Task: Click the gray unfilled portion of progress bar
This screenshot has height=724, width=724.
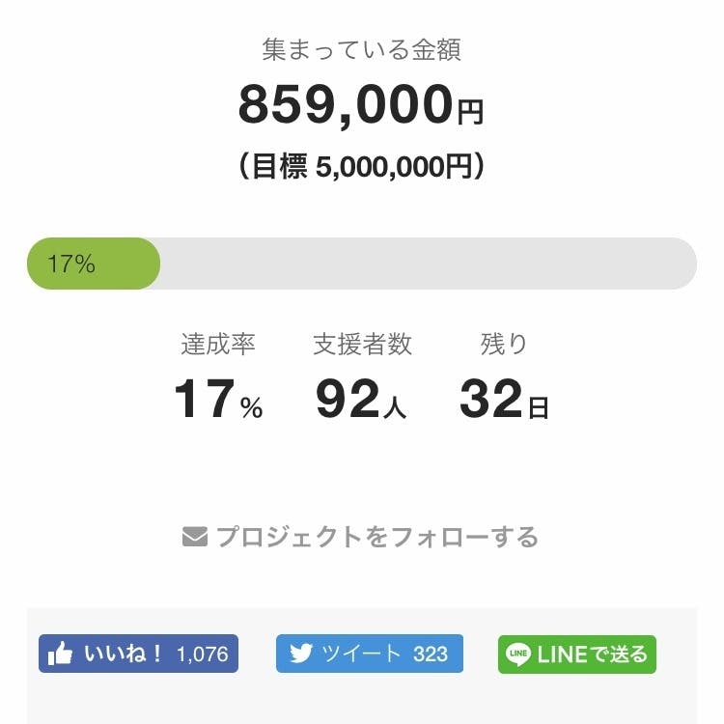Action: 425,264
